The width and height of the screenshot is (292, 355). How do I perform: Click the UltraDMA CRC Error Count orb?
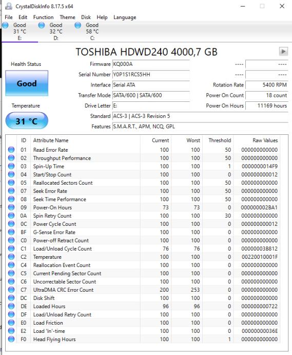(x=11, y=290)
